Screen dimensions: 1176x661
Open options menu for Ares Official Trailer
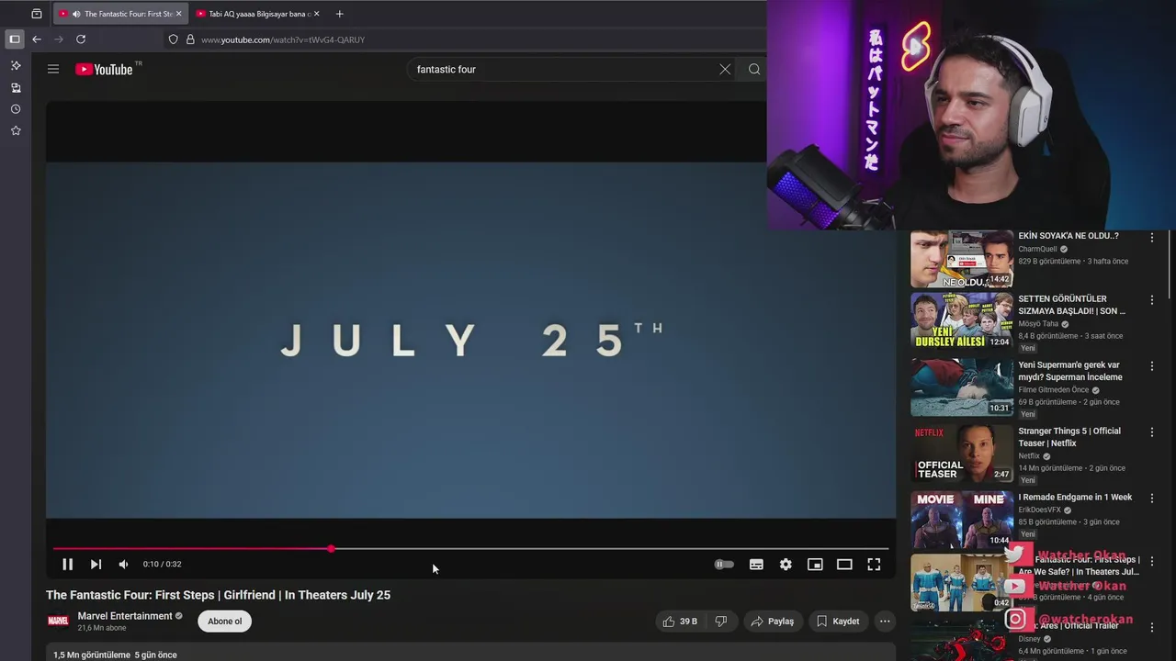(x=1151, y=627)
